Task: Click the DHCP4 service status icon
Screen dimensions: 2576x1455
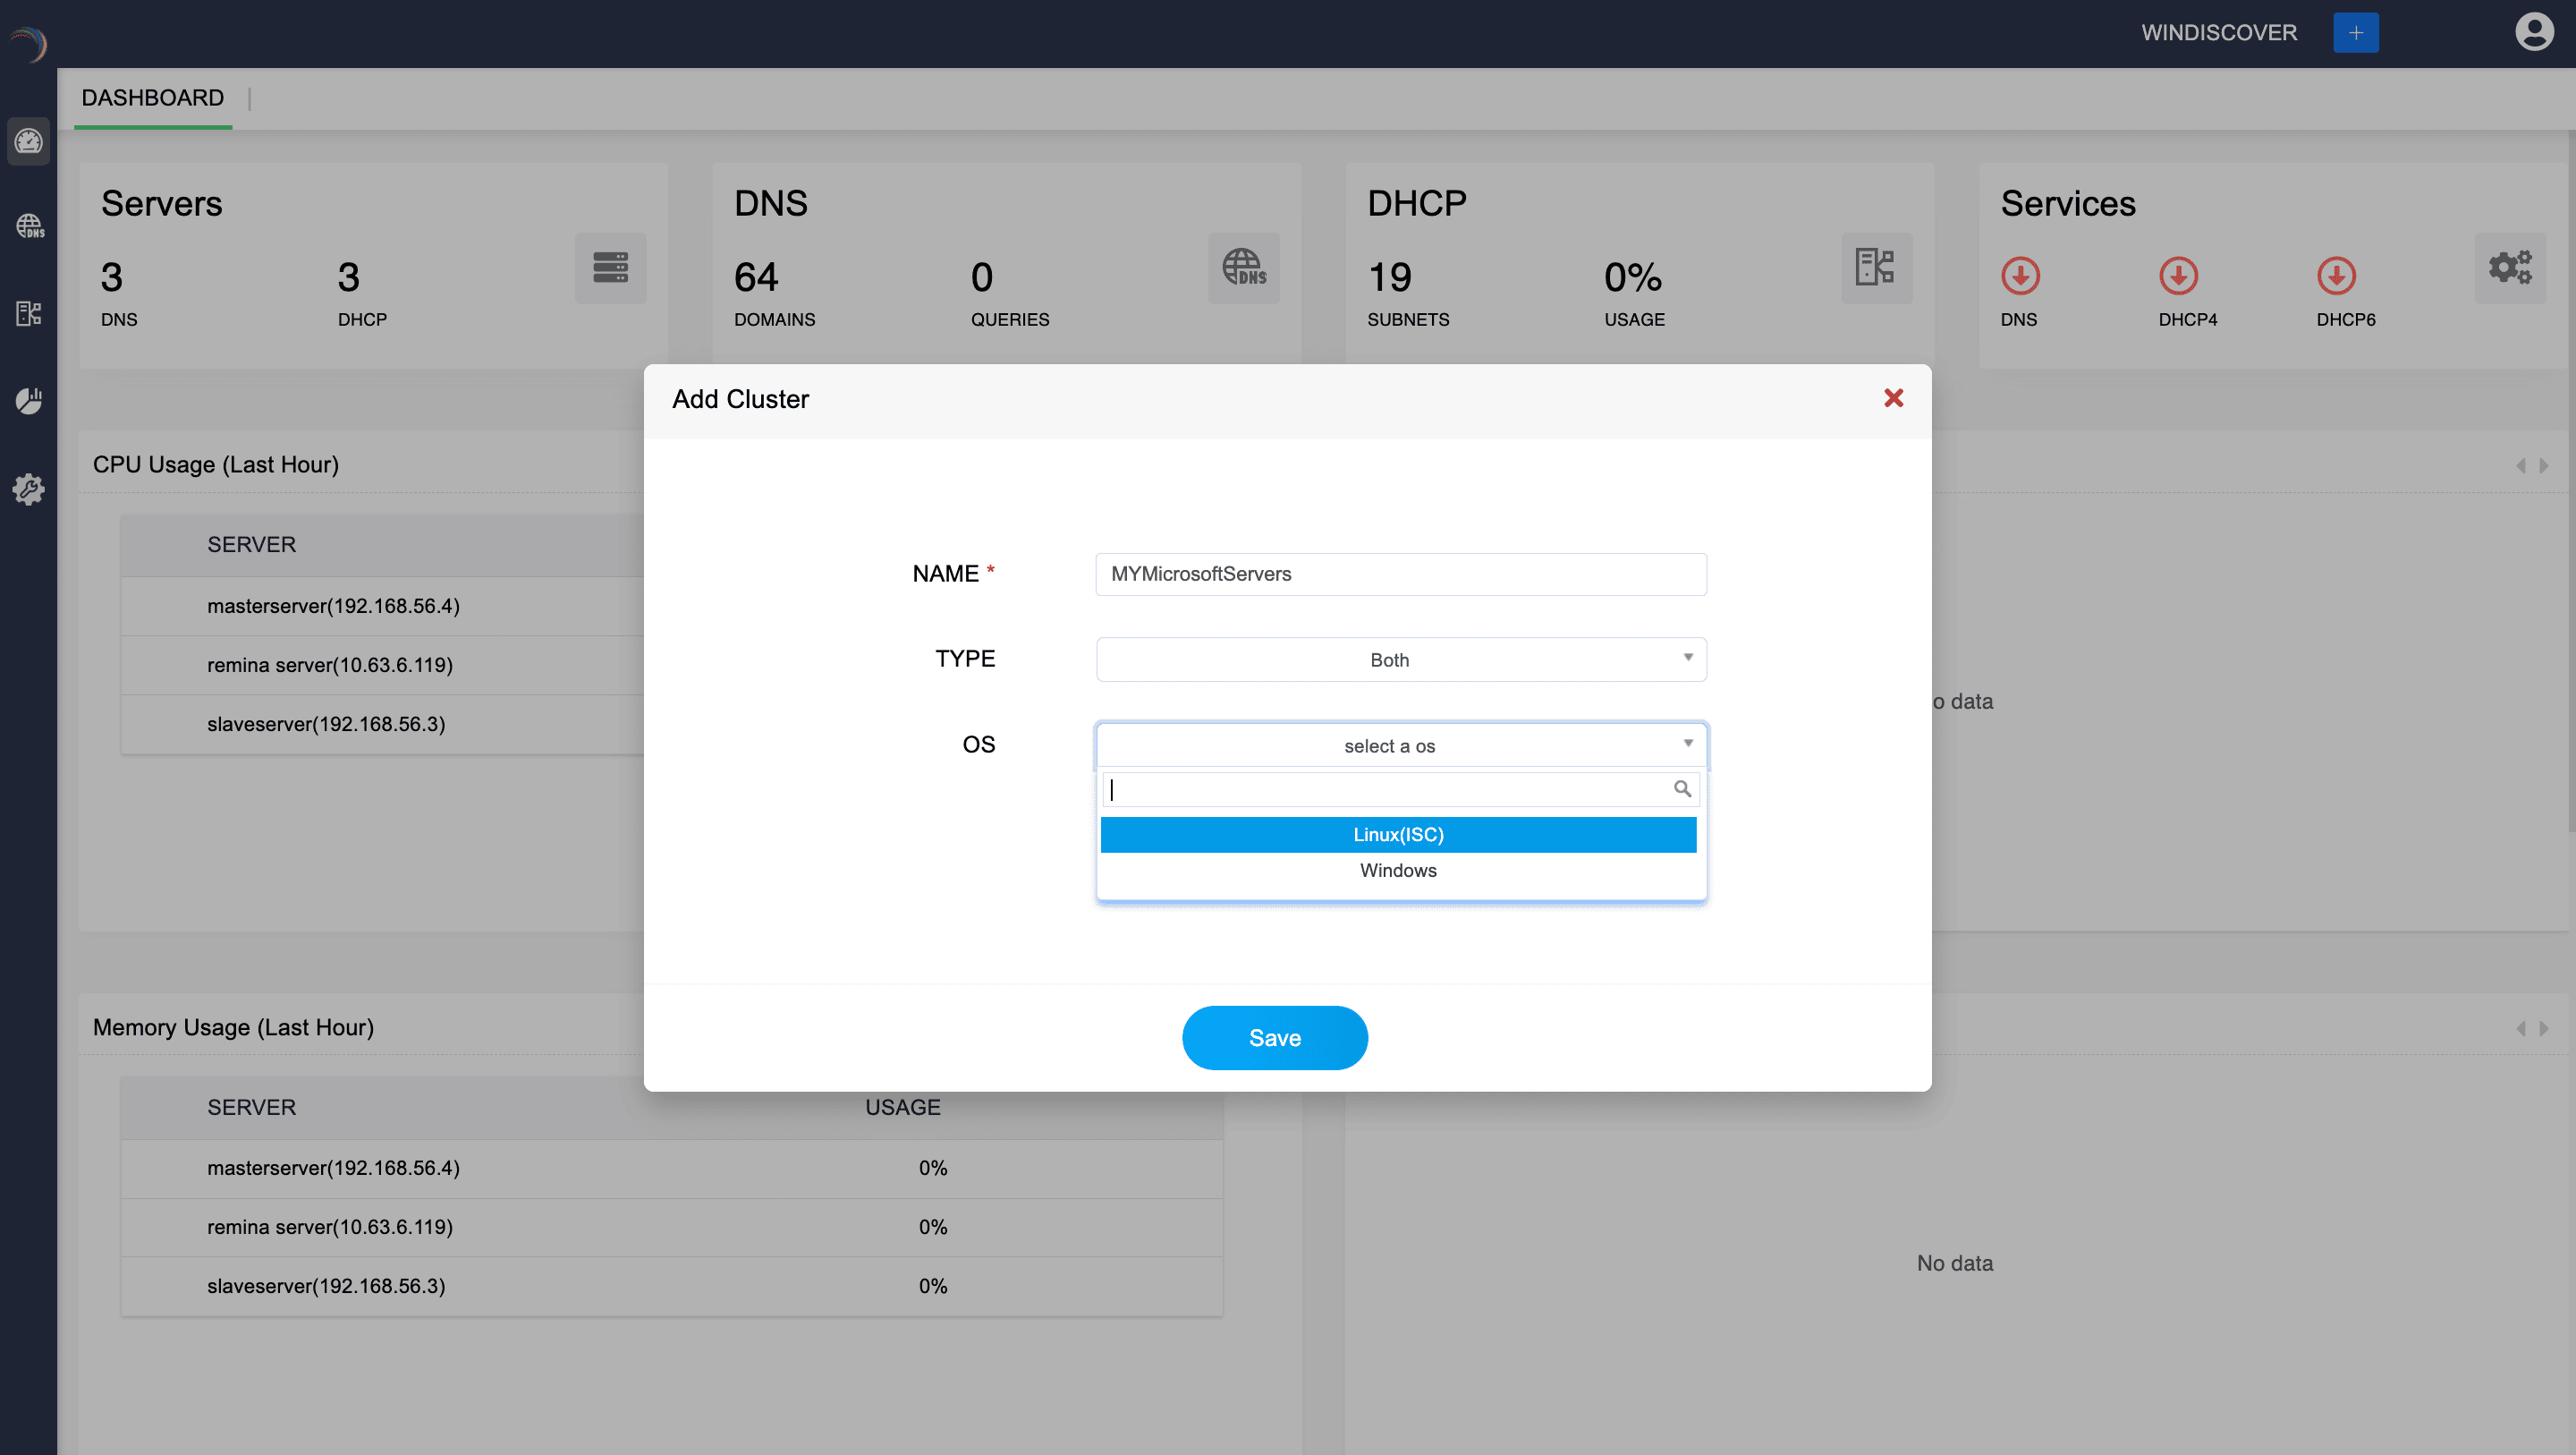Action: coord(2178,276)
